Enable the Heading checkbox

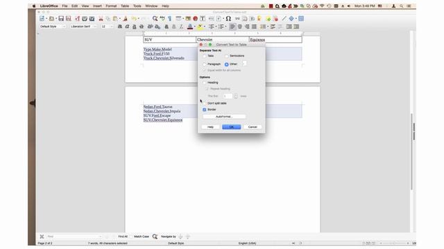[x=205, y=83]
